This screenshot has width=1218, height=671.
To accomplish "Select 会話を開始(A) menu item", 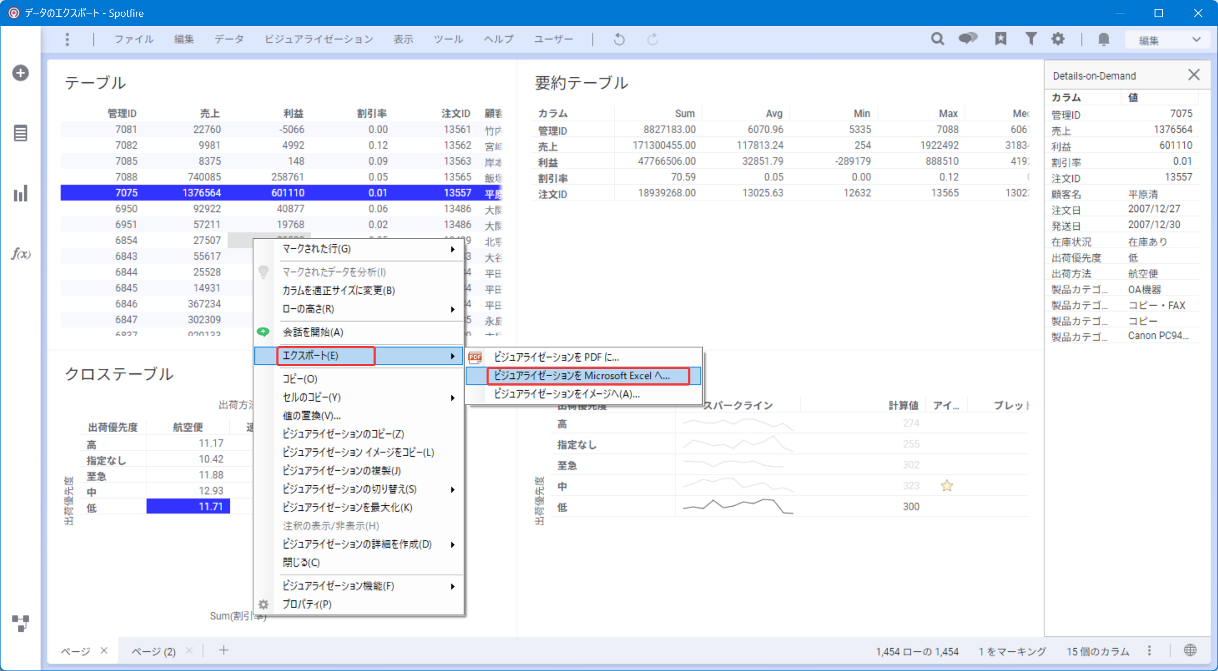I will (x=359, y=332).
